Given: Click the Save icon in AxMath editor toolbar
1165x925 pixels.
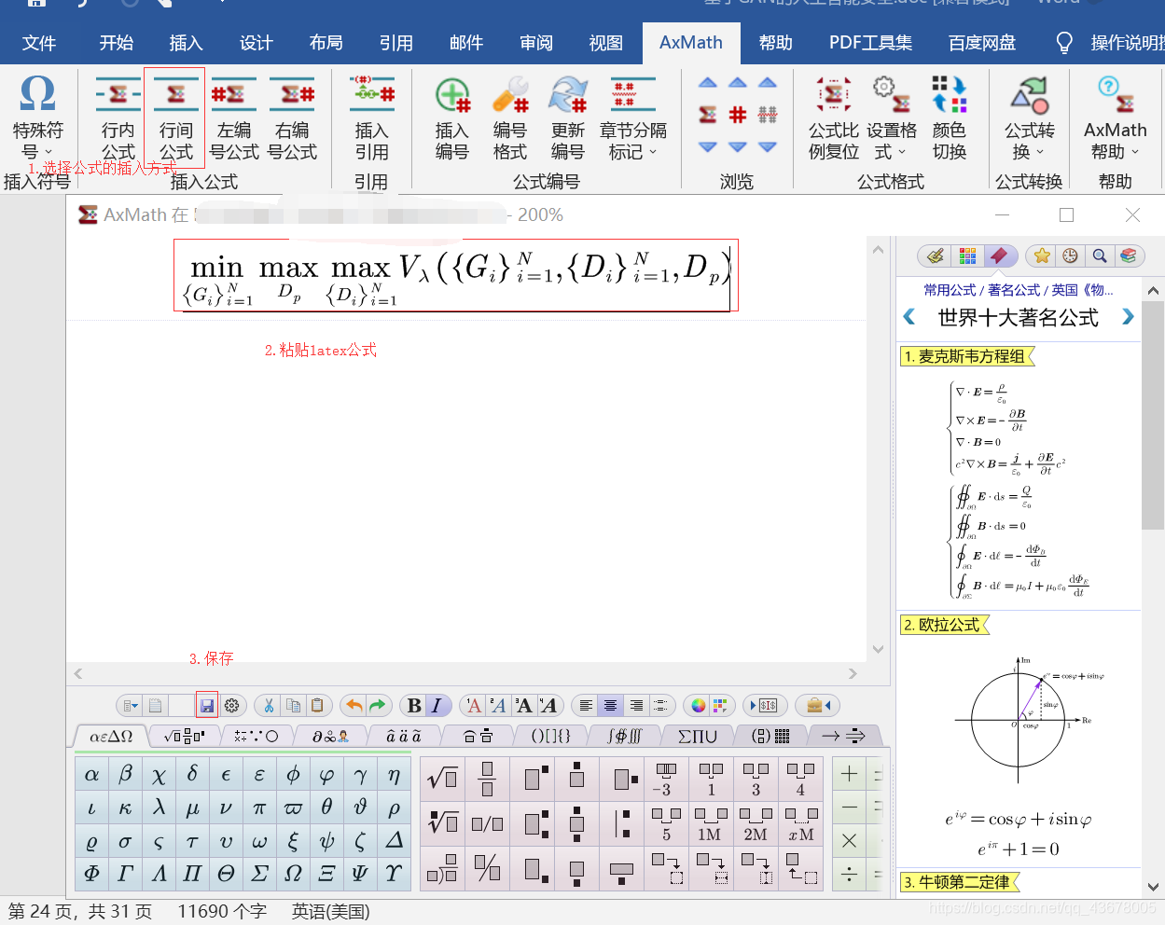Looking at the screenshot, I should tap(207, 706).
